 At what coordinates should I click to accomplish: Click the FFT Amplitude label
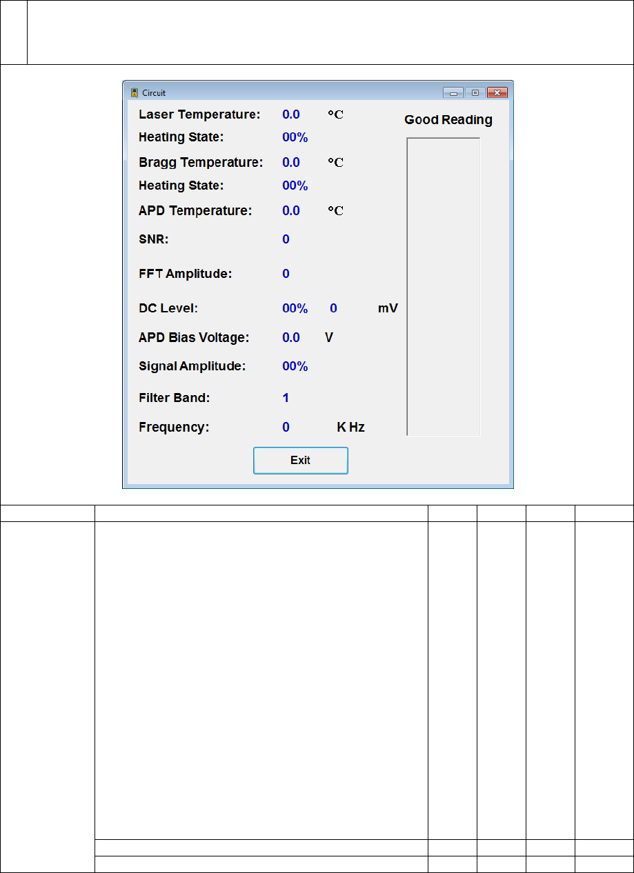(x=186, y=274)
